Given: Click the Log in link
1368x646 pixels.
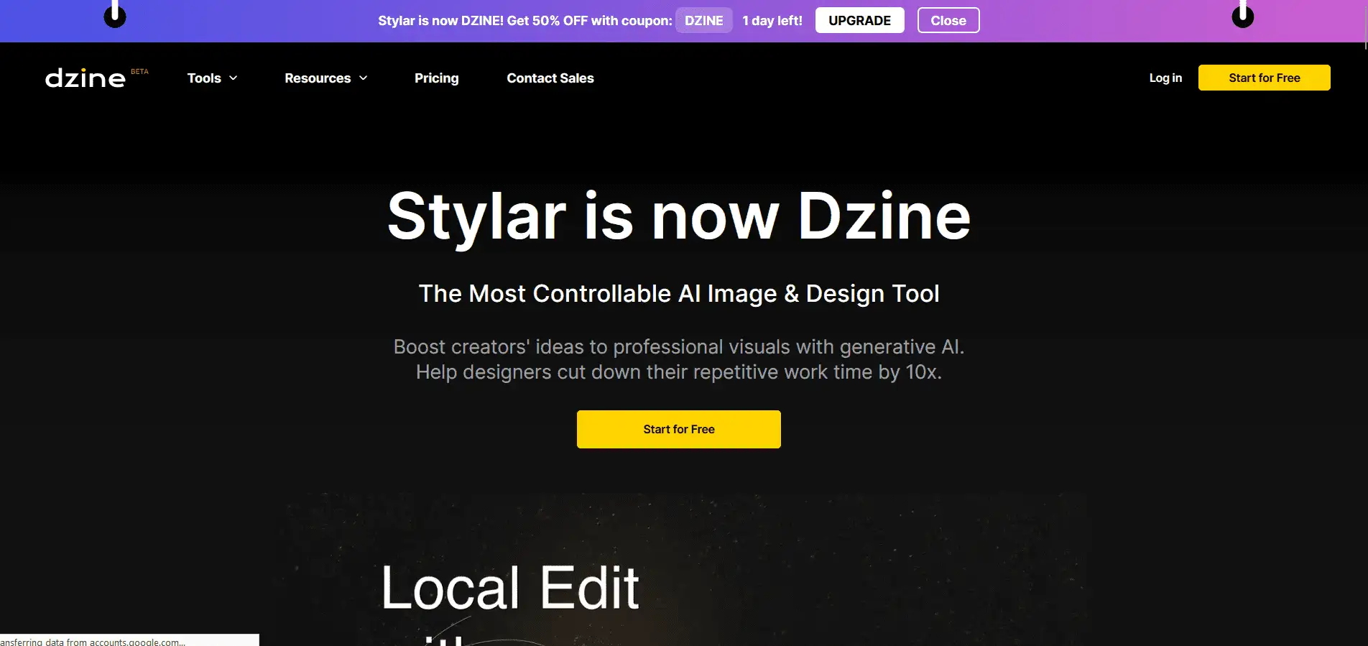Looking at the screenshot, I should [x=1165, y=78].
